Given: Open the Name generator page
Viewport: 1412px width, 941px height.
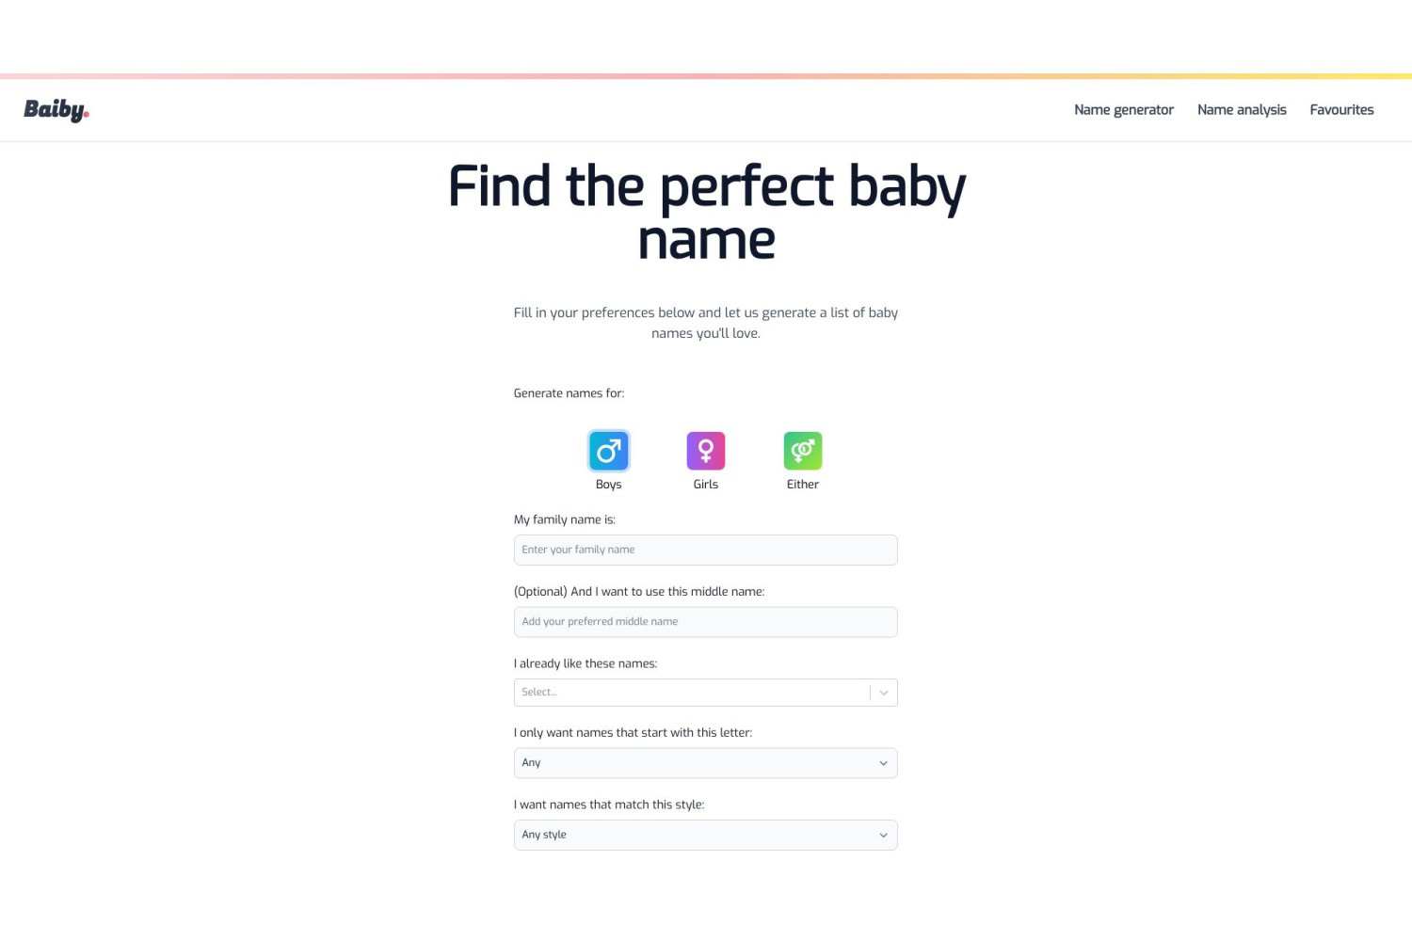Looking at the screenshot, I should pyautogui.click(x=1124, y=110).
